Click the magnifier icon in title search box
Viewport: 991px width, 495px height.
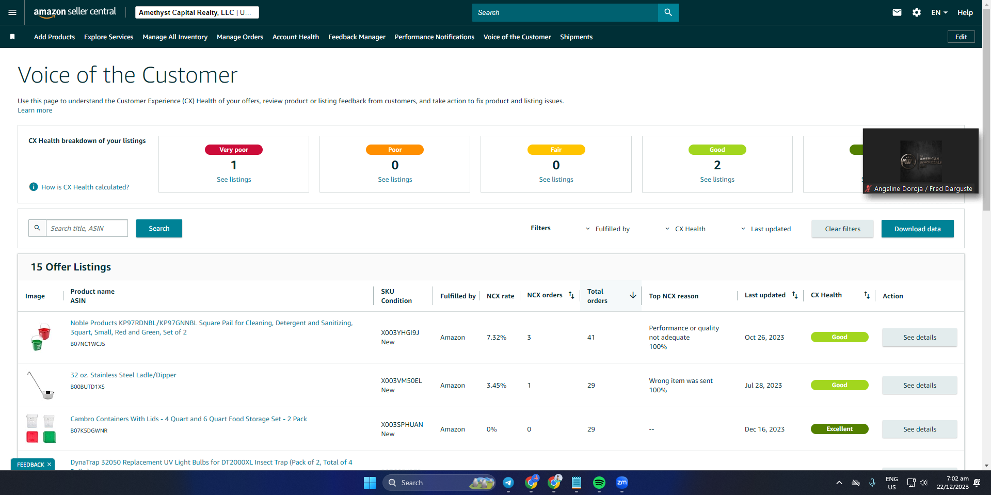[37, 228]
